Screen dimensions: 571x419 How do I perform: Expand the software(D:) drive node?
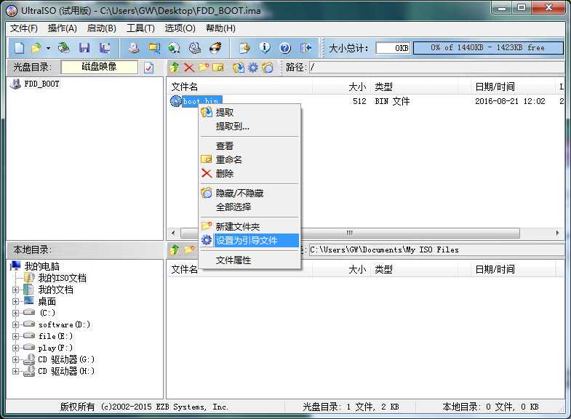tap(15, 325)
